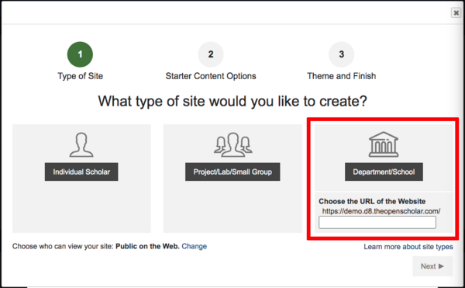The width and height of the screenshot is (465, 288).
Task: Click the https://demo.d8.theopenscholar.com/ URL prefix text
Action: coord(381,211)
